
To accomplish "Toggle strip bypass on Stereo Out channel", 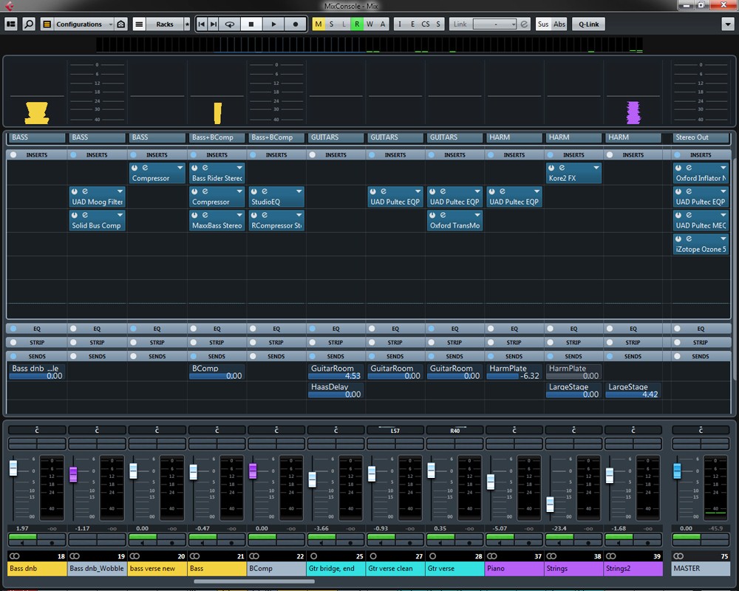I will [677, 342].
